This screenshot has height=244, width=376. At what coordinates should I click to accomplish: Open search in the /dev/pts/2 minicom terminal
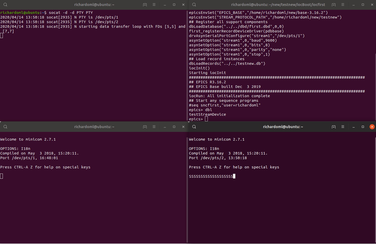(x=194, y=127)
